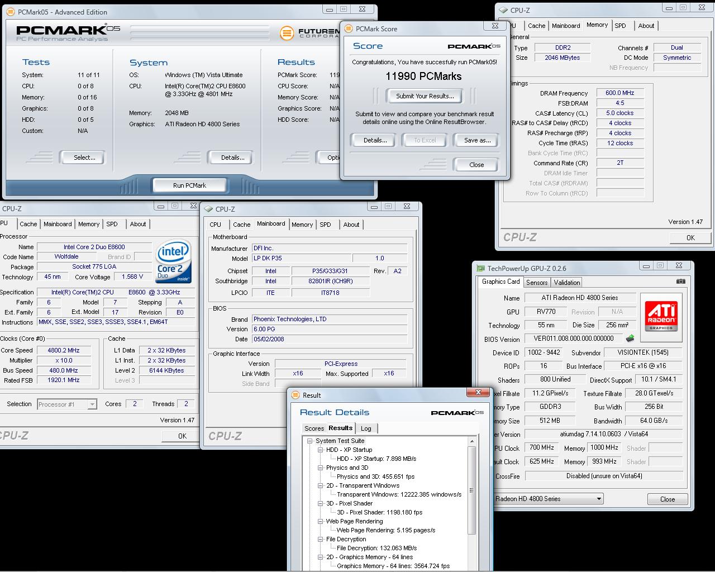Select the '3D - Pixel Shader: 1198.180 fps' row
The image size is (715, 572).
point(379,512)
